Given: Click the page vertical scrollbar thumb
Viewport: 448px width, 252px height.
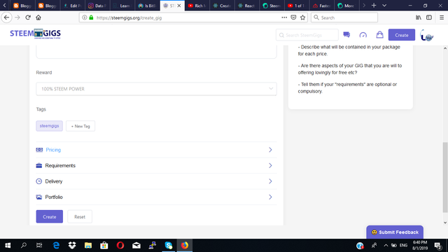Looking at the screenshot, I should pyautogui.click(x=445, y=177).
